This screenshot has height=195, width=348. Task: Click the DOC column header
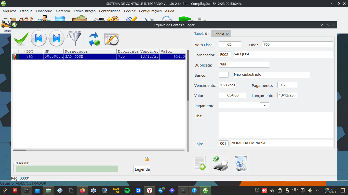(x=34, y=51)
